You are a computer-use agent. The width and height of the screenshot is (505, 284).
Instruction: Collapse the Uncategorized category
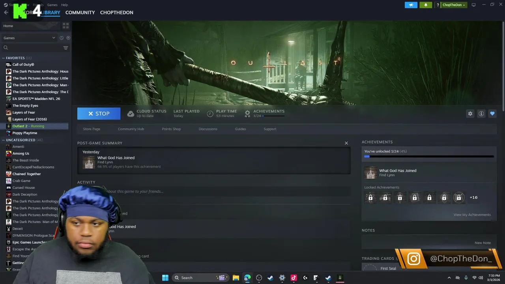(x=4, y=140)
